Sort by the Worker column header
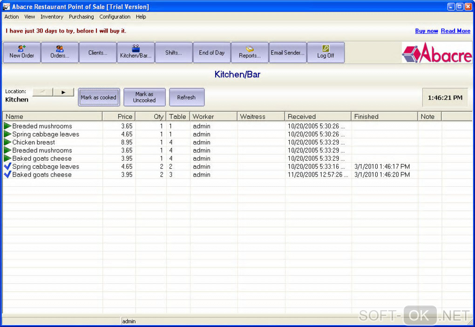The height and width of the screenshot is (327, 475). pyautogui.click(x=213, y=116)
